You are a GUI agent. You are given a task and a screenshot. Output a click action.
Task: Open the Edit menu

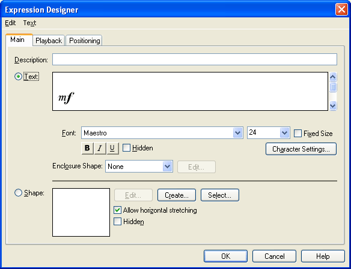tap(10, 23)
